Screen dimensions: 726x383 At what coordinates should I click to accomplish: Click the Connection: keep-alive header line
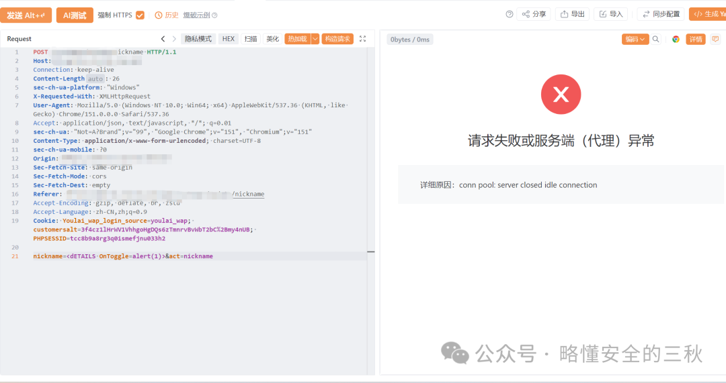click(x=73, y=70)
